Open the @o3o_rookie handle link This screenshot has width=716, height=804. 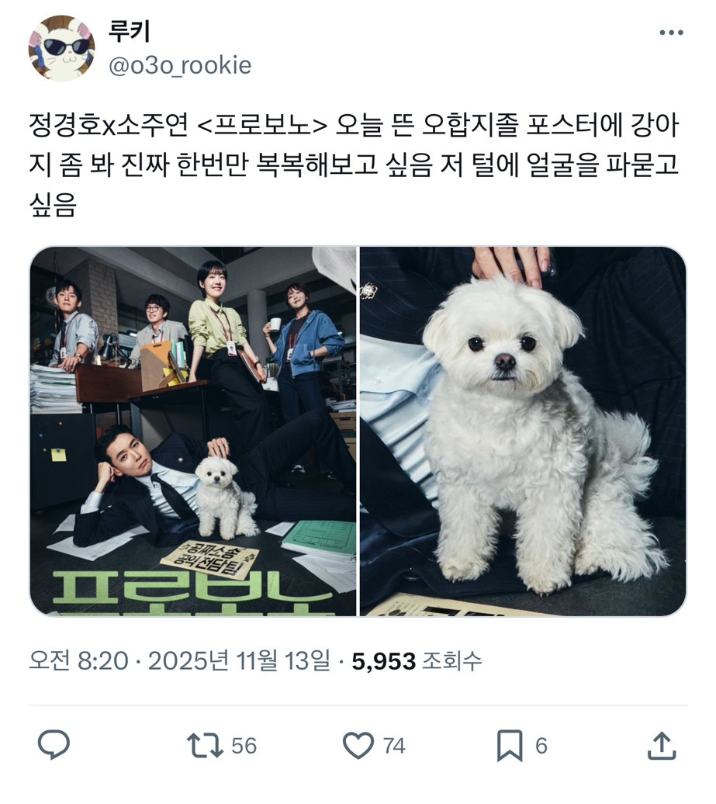tap(180, 66)
